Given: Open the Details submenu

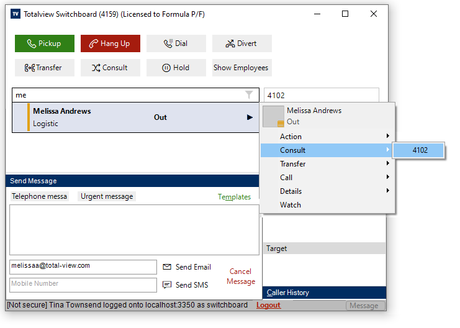Looking at the screenshot, I should coord(327,191).
